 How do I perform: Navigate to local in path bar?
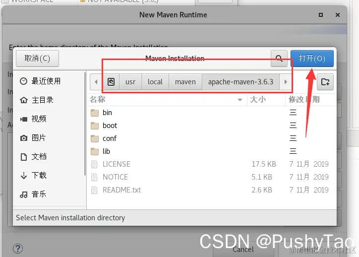coord(155,82)
